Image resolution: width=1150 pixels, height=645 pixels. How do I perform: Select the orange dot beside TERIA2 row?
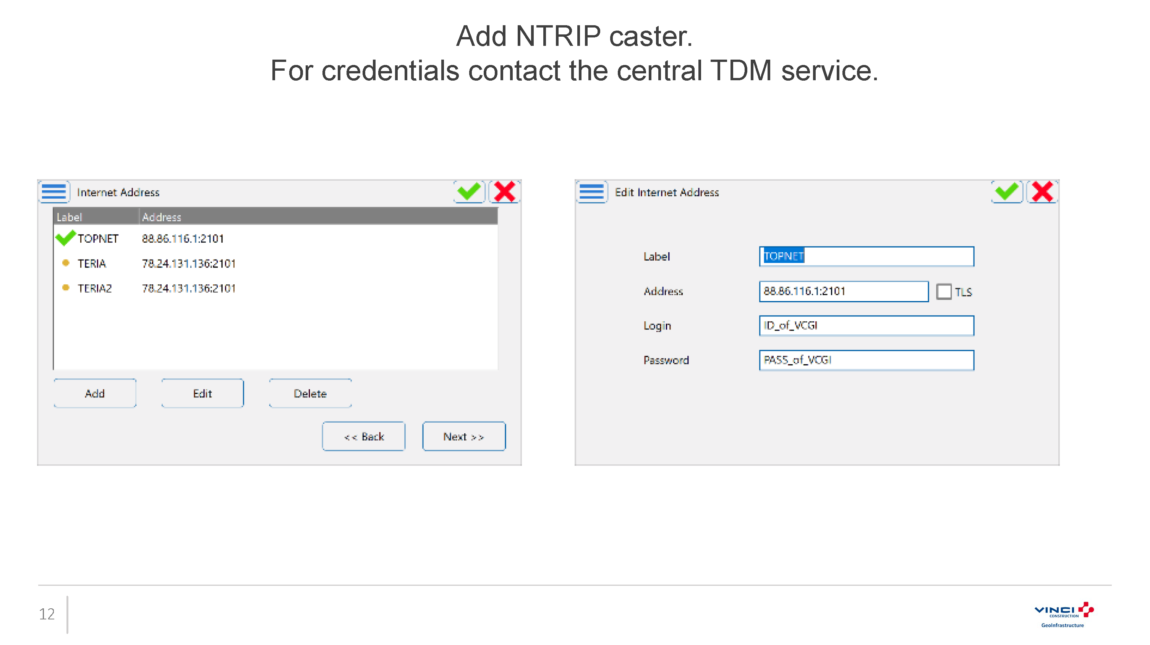point(66,287)
